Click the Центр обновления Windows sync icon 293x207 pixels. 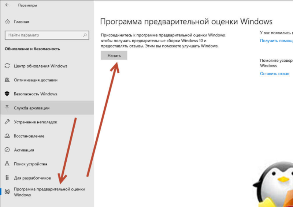pos(7,66)
